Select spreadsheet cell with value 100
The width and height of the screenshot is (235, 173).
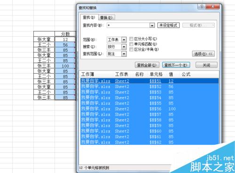click(65, 66)
